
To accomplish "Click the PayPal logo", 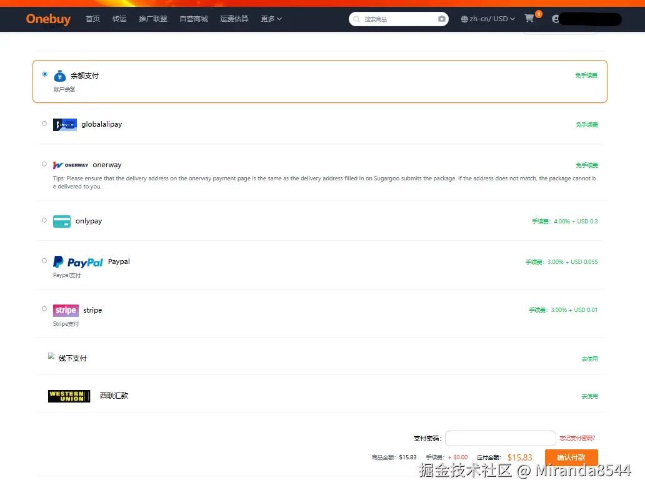I will [x=77, y=262].
